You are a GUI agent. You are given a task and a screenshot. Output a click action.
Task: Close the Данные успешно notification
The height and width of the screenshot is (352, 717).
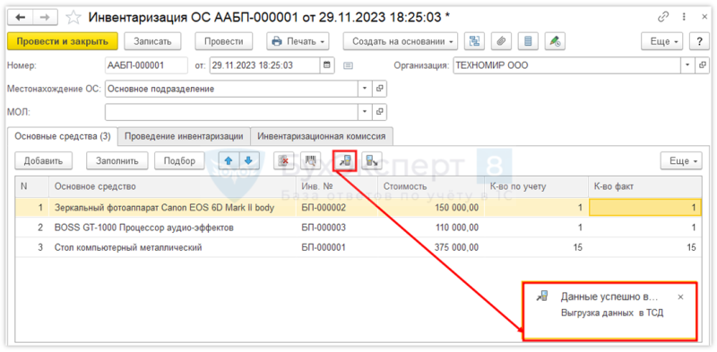680,296
